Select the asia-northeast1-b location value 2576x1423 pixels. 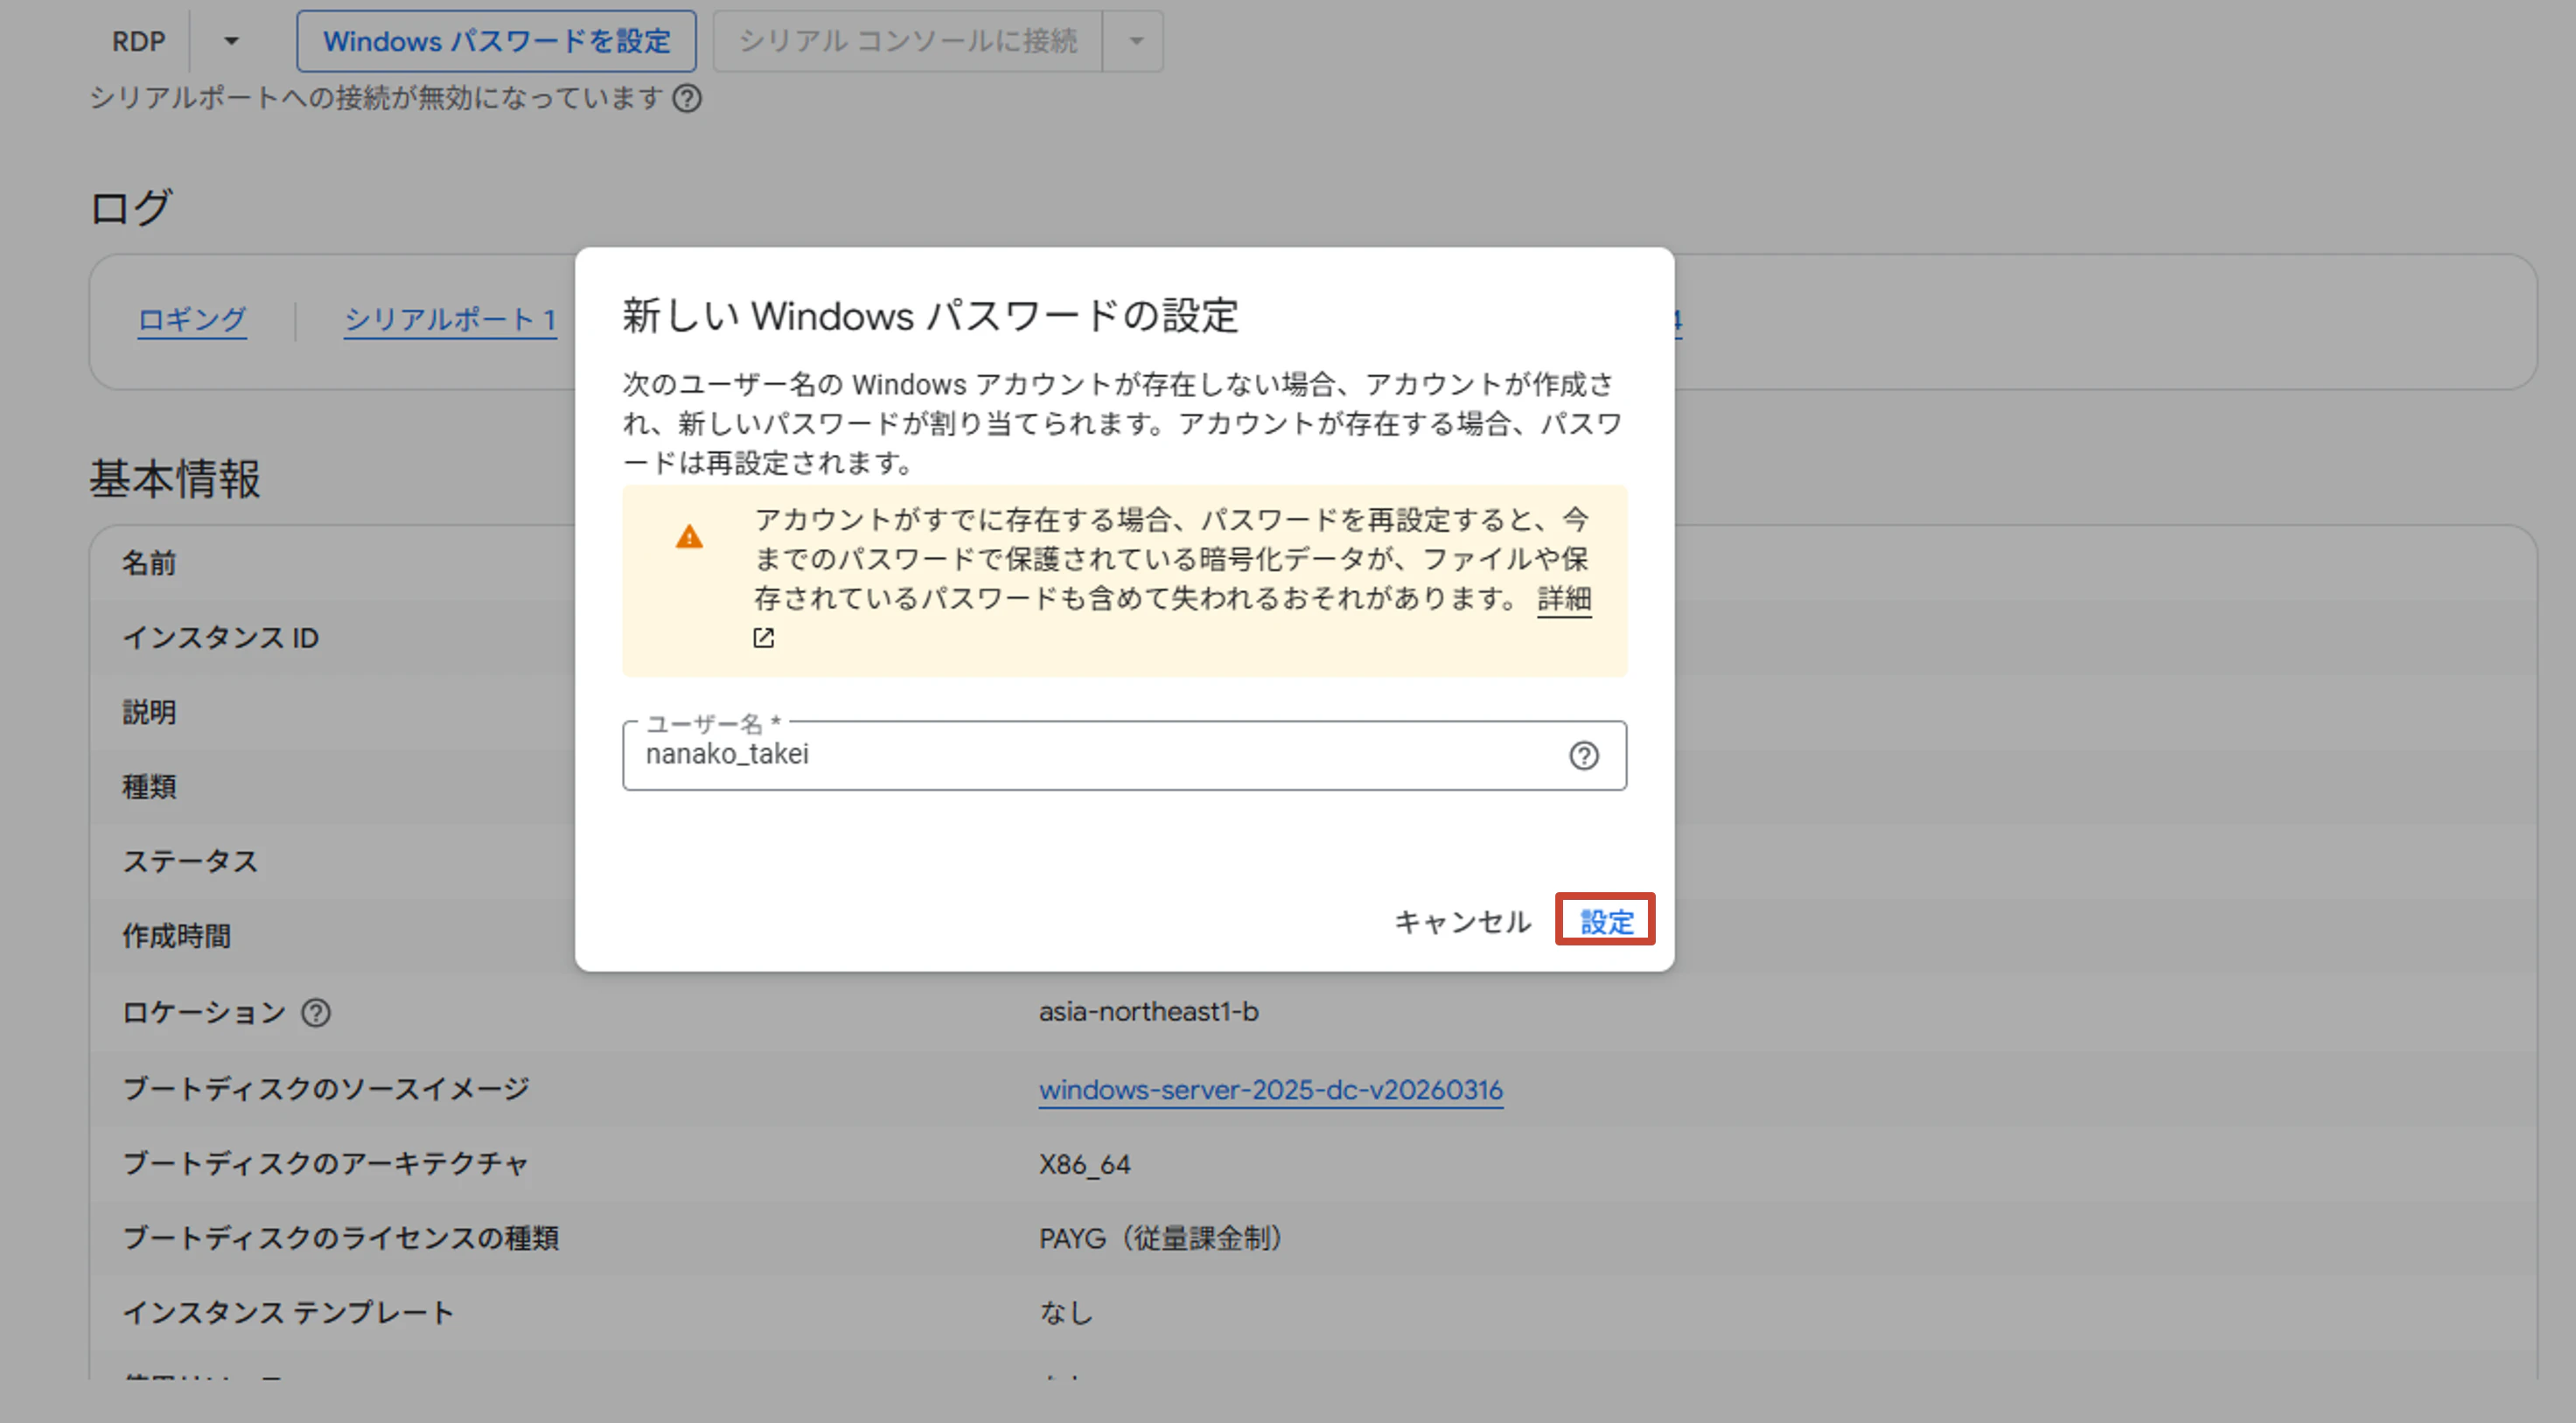coord(1148,1012)
